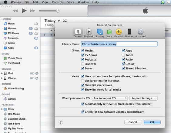Select Movies in the Library sidebar
The image size is (171, 133).
point(12,28)
